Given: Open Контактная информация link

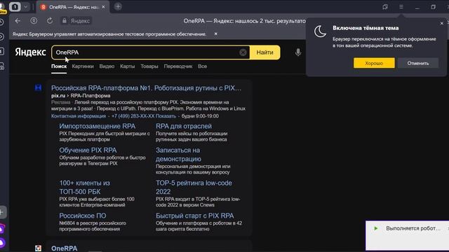Looking at the screenshot, I should pos(79,116).
